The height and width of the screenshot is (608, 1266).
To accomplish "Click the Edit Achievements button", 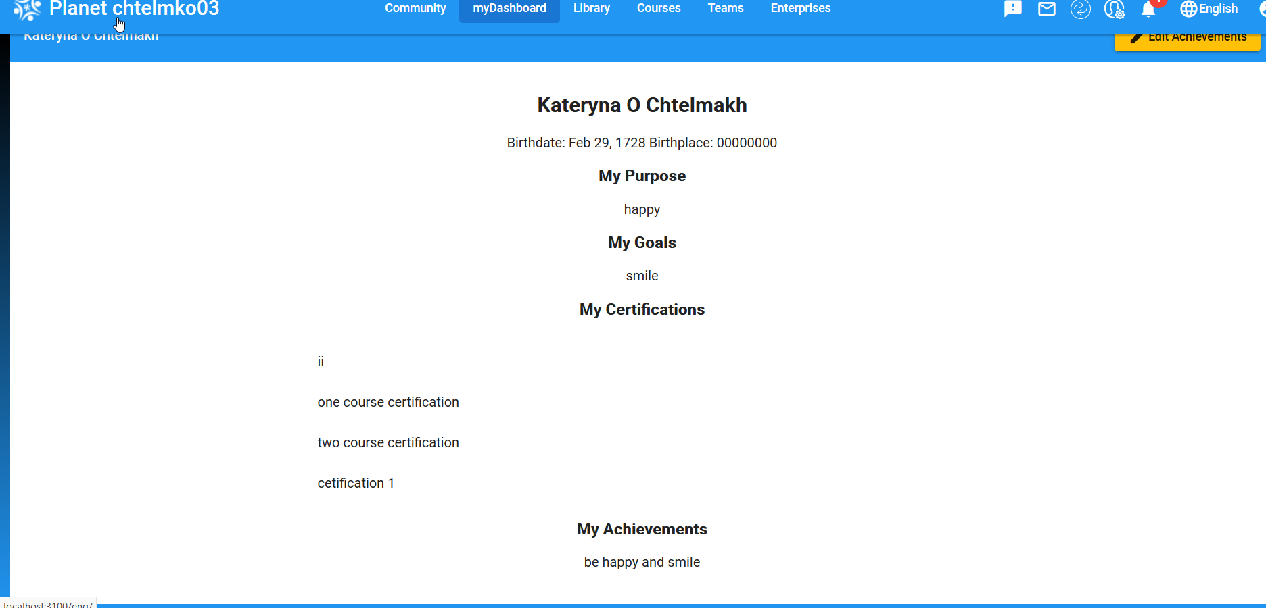I will coord(1187,36).
